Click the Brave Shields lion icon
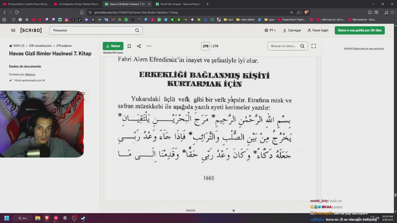The width and height of the screenshot is (397, 223). tap(306, 12)
